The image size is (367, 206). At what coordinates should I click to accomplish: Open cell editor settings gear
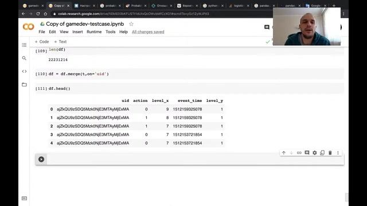(315, 153)
